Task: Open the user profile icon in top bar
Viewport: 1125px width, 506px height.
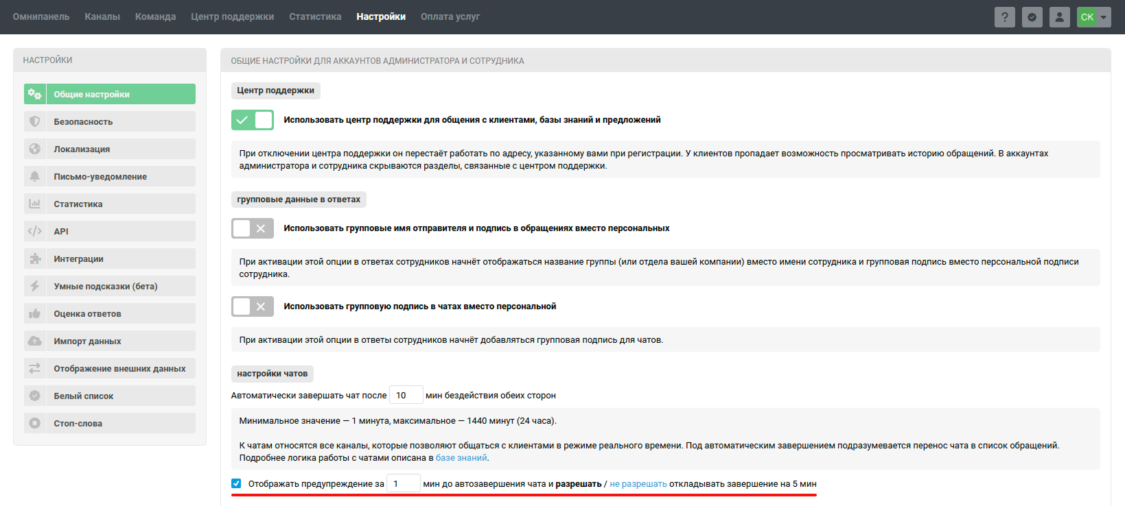Action: pos(1060,17)
